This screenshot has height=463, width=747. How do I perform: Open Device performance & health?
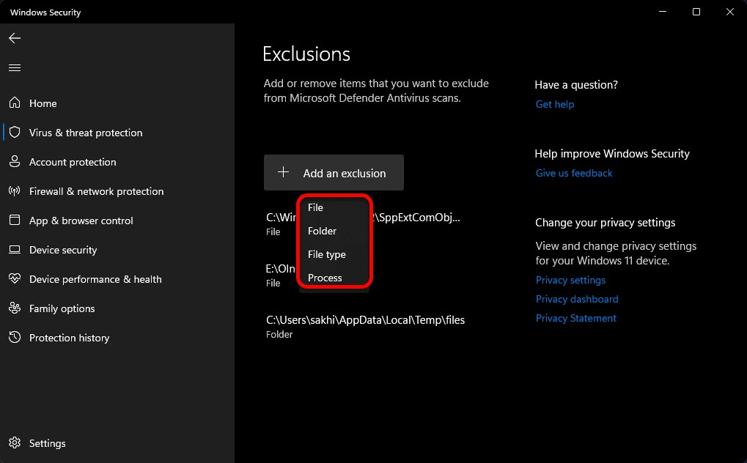point(117,279)
